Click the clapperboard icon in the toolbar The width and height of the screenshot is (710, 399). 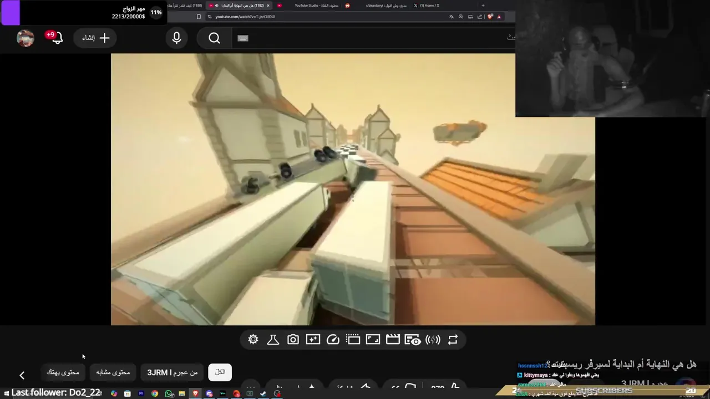393,340
